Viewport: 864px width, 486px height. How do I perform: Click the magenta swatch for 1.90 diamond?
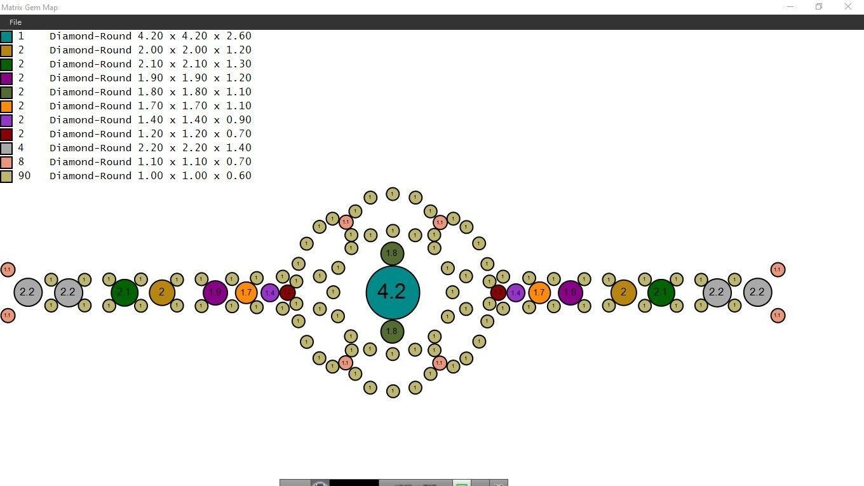[x=6, y=79]
